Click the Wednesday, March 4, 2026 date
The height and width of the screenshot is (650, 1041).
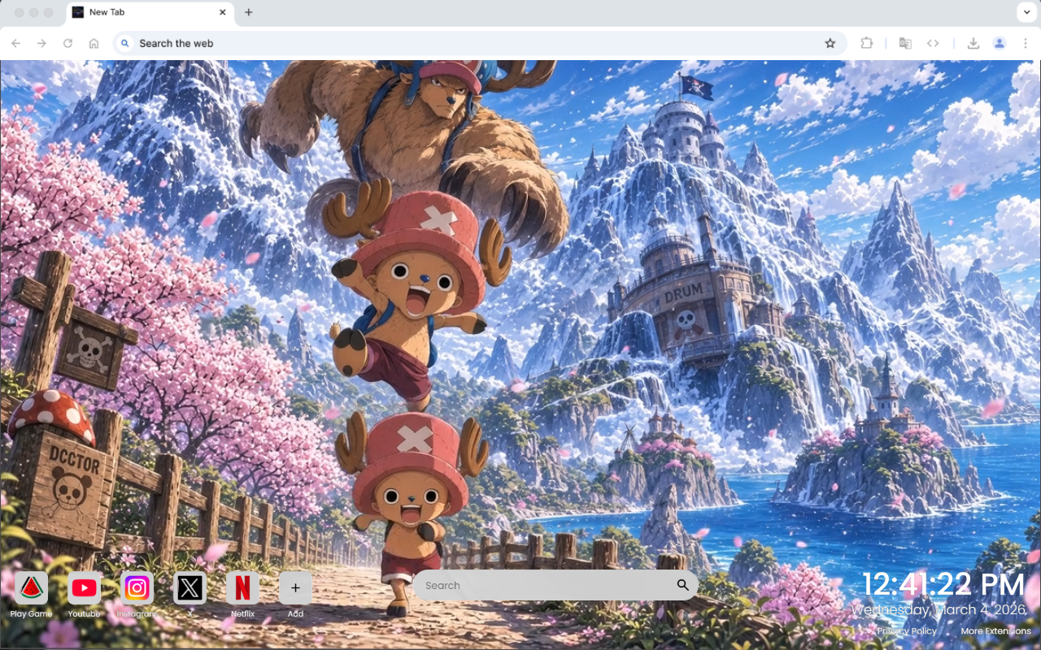click(x=939, y=609)
